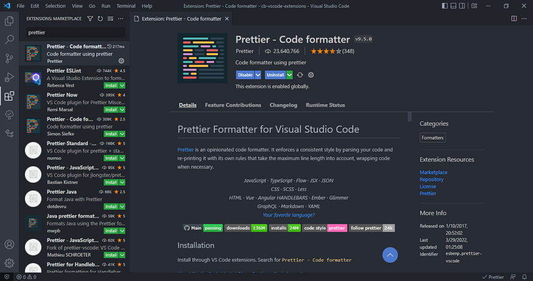Click the workspace trust shield in status bar
The width and height of the screenshot is (533, 281).
pyautogui.click(x=7, y=277)
